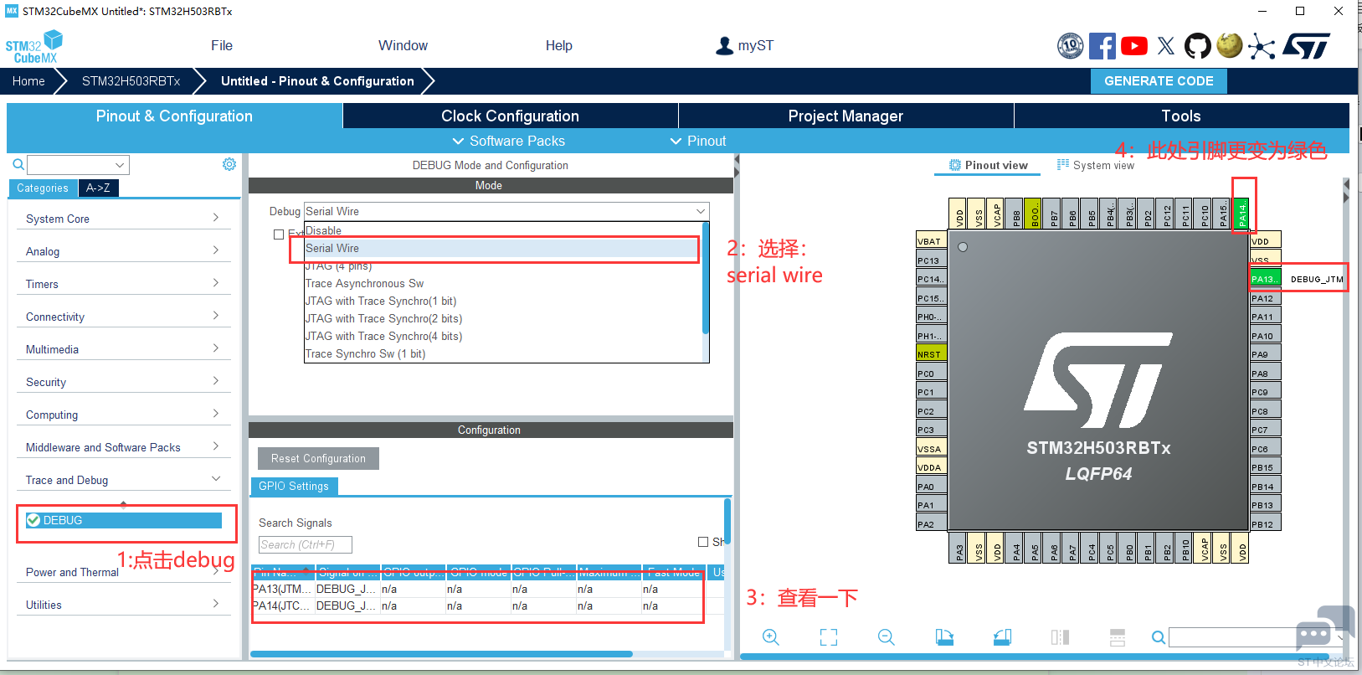Viewport: 1362px width, 675px height.
Task: Open the X (Twitter) link icon
Action: [x=1166, y=46]
